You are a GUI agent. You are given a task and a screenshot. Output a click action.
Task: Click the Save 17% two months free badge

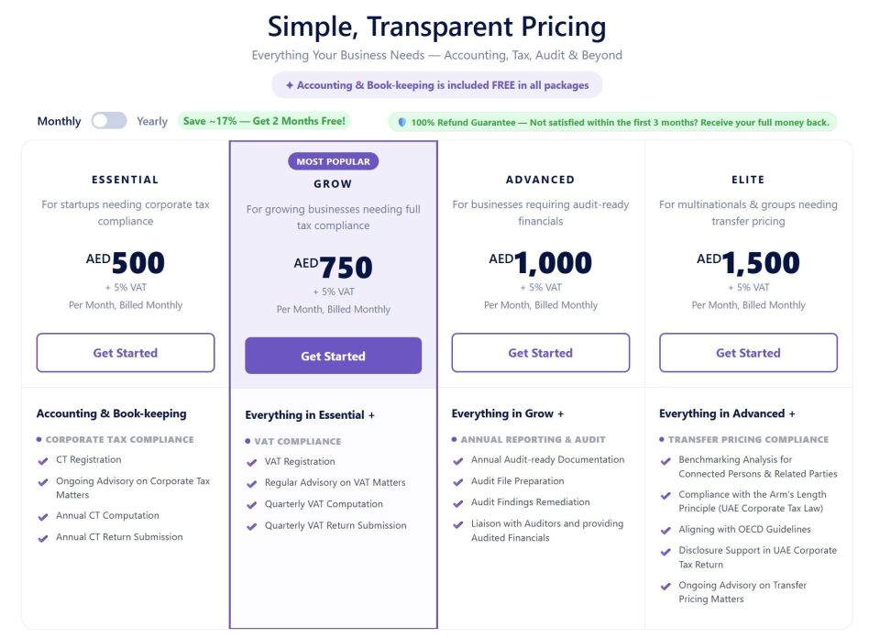(265, 121)
